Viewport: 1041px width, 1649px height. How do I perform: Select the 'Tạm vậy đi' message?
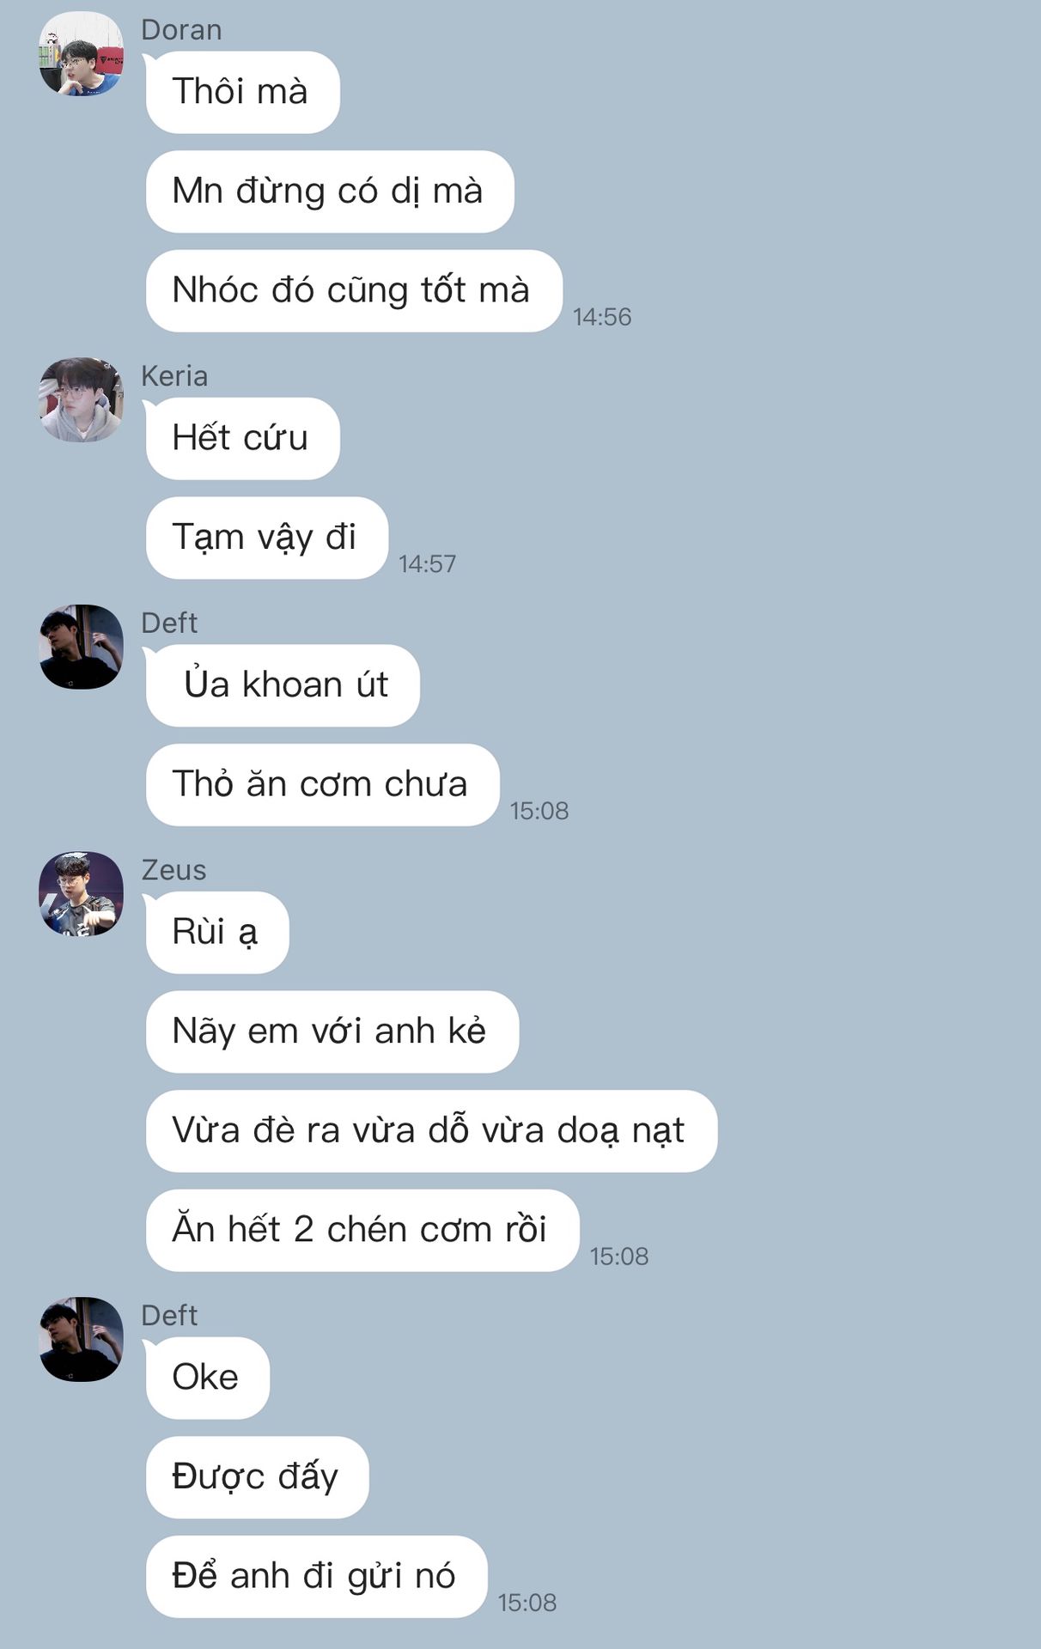[x=266, y=538]
